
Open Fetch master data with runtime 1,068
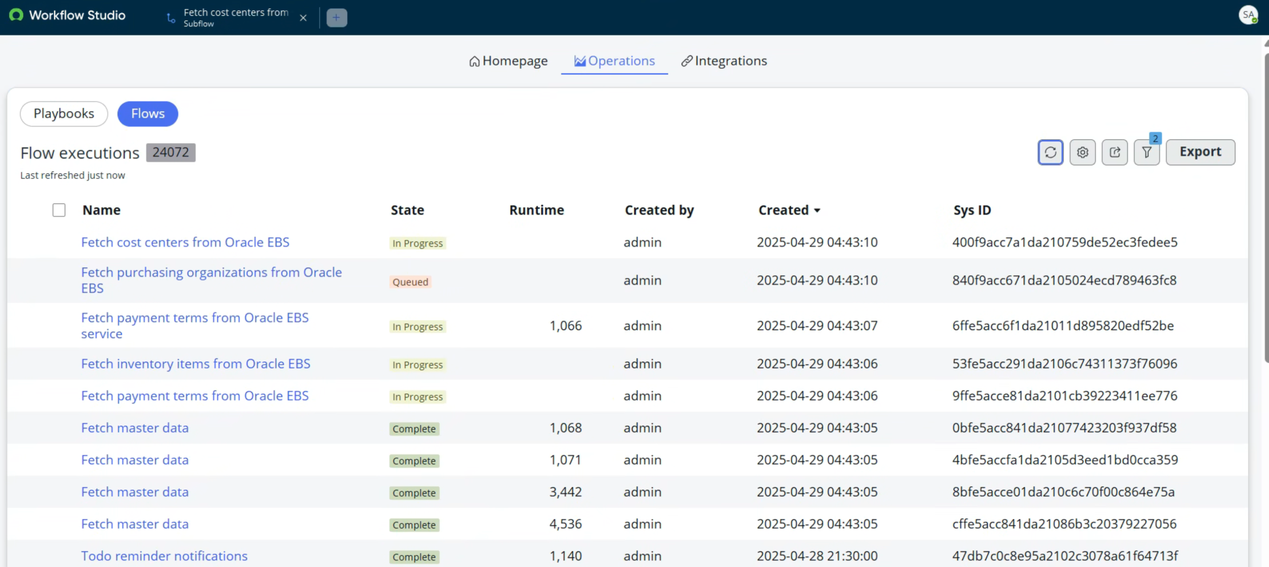click(x=134, y=428)
